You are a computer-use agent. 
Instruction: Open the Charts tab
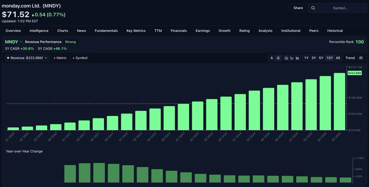tap(63, 31)
